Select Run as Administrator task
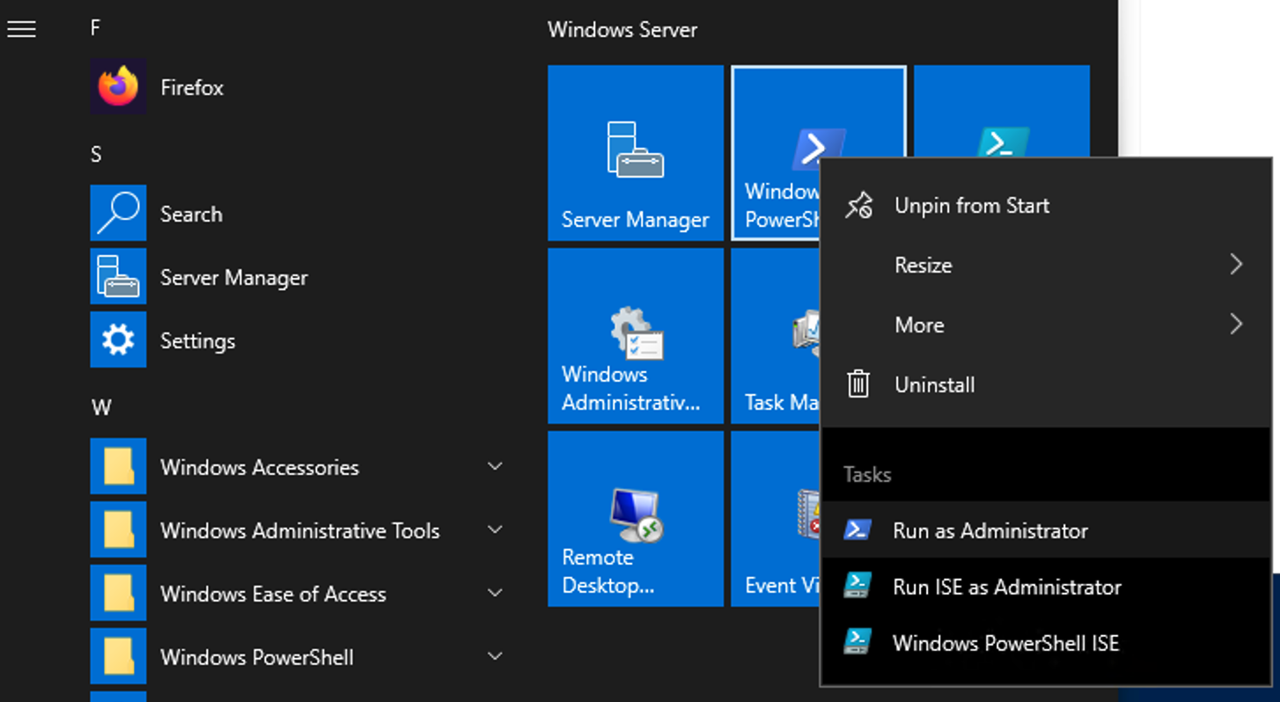The height and width of the screenshot is (702, 1280). (989, 530)
